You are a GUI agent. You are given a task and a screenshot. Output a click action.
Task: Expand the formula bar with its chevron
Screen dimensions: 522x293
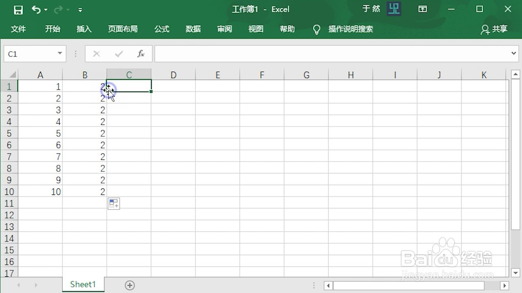(x=513, y=53)
